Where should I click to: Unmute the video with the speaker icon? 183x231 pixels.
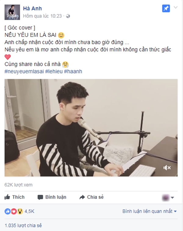coord(167,168)
